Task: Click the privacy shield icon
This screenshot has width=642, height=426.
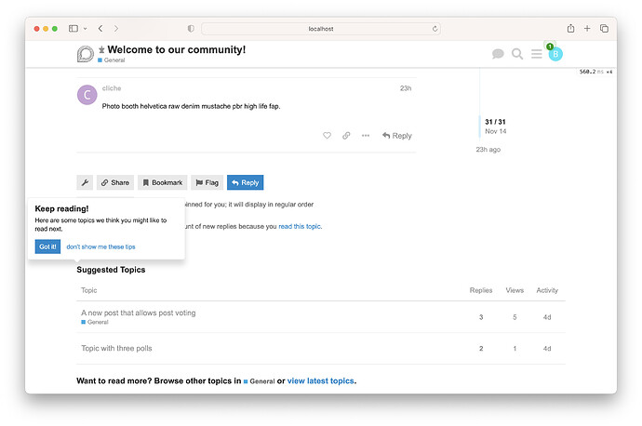Action: (x=191, y=29)
